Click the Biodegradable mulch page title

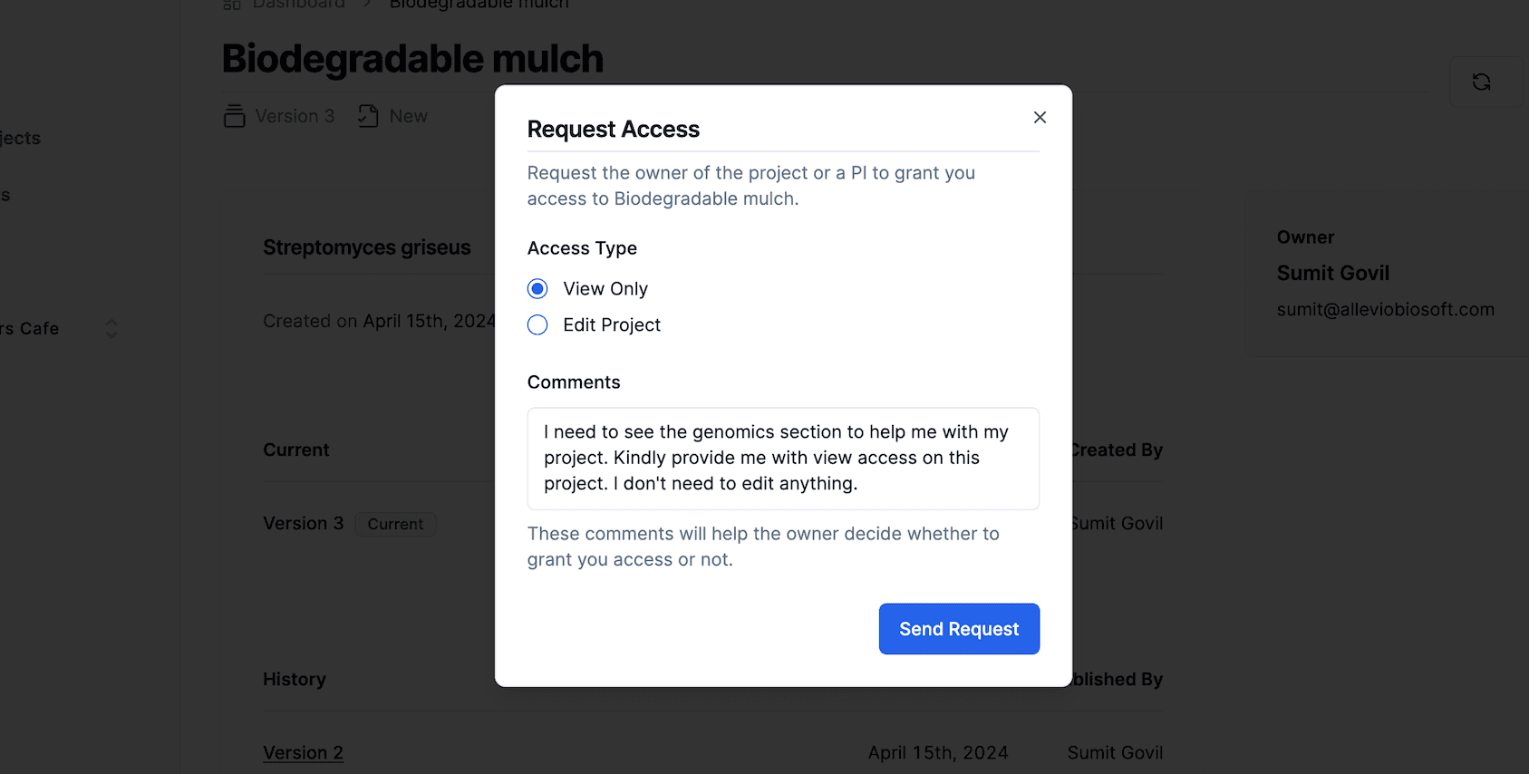point(412,59)
